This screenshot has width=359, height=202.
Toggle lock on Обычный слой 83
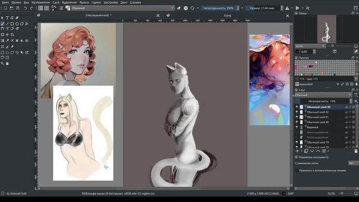coord(347,107)
